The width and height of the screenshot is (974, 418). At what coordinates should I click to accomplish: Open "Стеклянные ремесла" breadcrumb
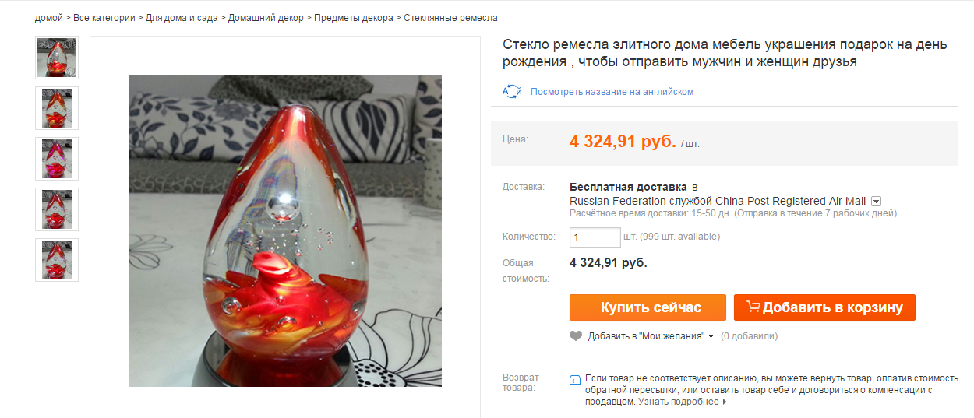point(450,18)
